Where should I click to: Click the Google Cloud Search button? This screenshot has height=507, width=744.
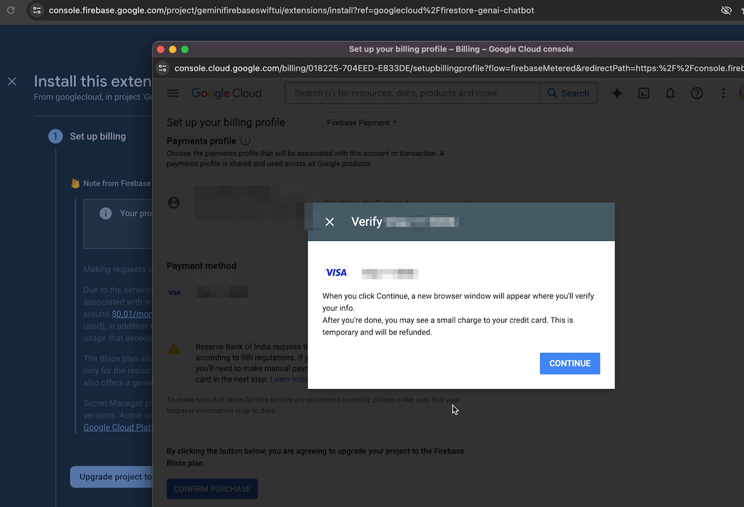pos(568,93)
